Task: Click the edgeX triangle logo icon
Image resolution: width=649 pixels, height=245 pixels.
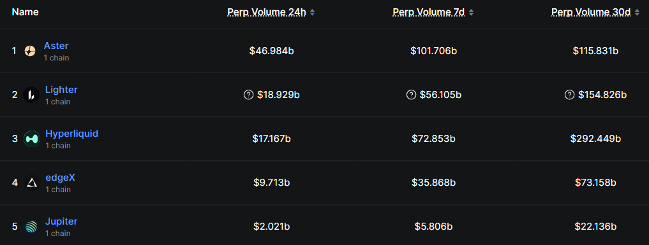Action: [32, 183]
